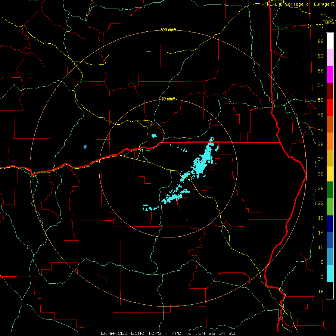Click the bright red 46-50 kft legend swatch
The width and height of the screenshot is (336, 336).
pos(330,108)
